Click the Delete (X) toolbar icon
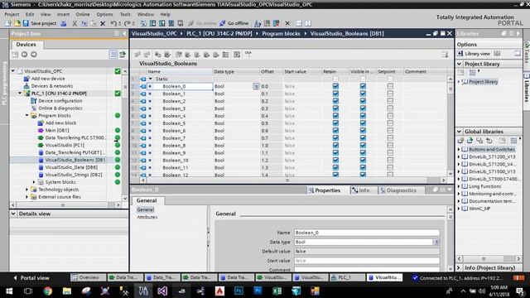Screen dimensions: 530x298 (x=103, y=23)
